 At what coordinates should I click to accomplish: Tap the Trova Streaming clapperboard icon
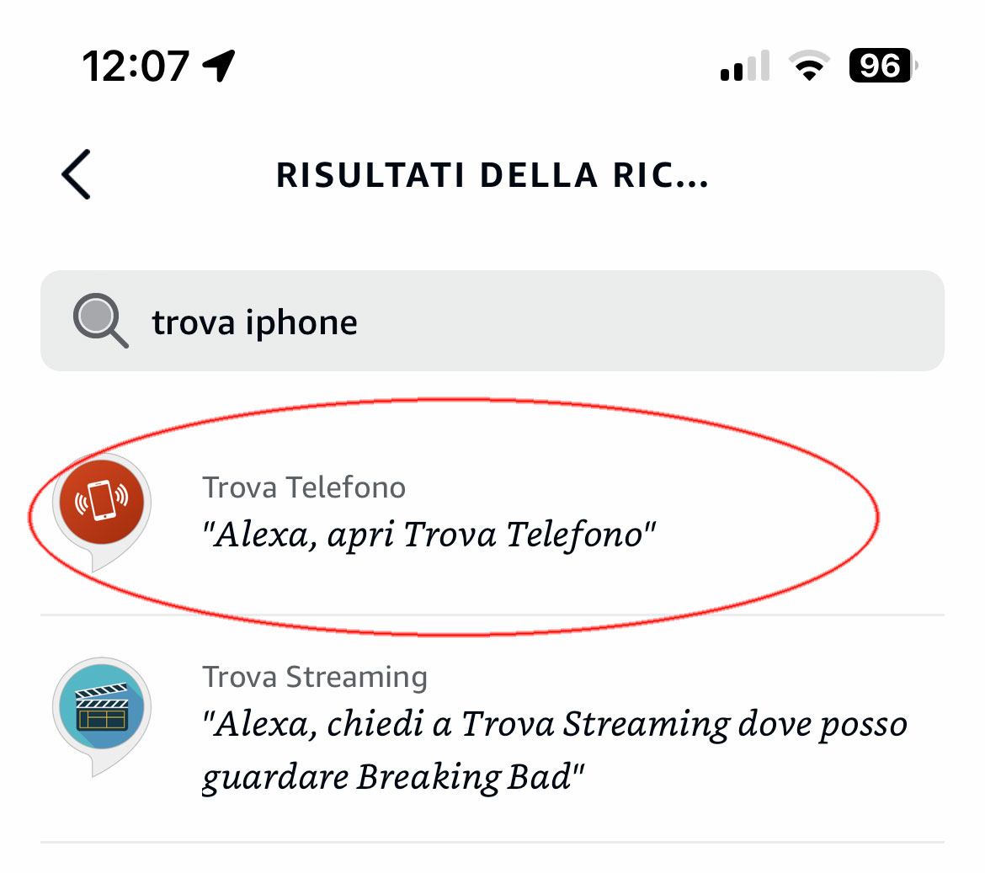point(101,707)
